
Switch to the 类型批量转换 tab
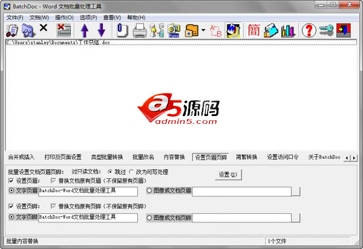pos(106,157)
